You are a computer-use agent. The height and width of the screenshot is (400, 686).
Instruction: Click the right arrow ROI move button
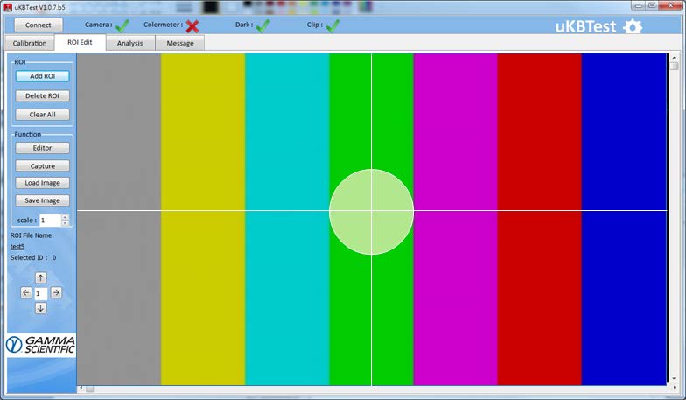(x=56, y=292)
